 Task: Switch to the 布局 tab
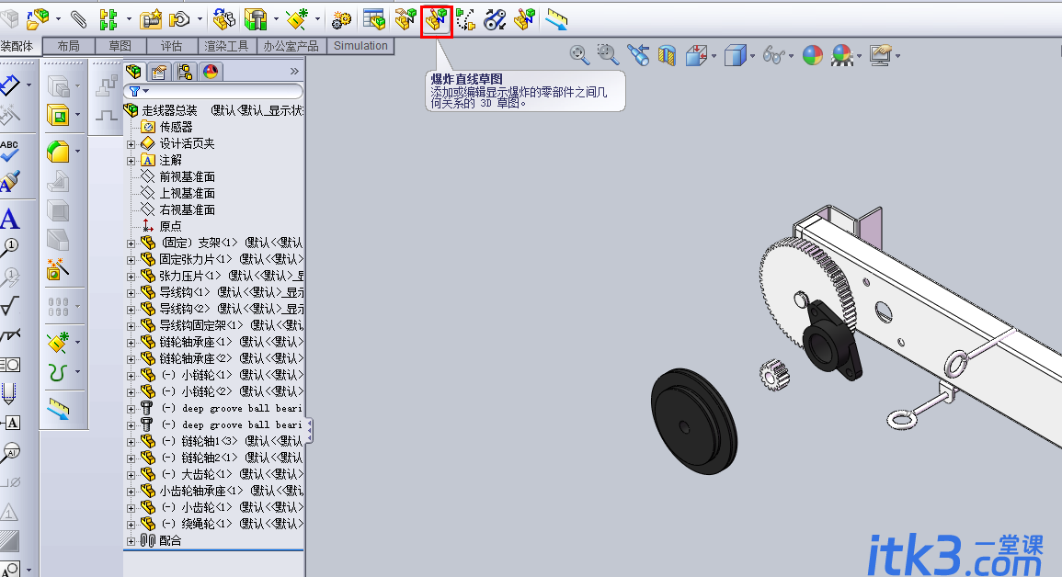tap(68, 46)
